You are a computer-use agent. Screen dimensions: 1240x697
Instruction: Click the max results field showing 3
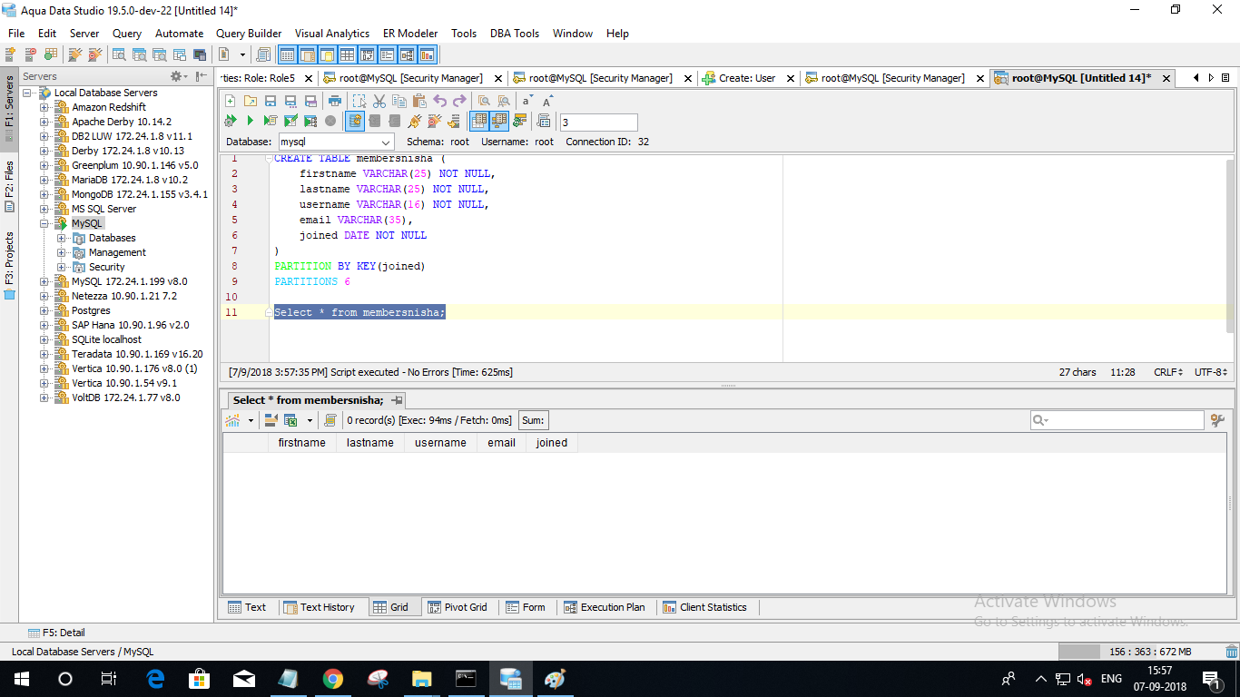(x=598, y=122)
